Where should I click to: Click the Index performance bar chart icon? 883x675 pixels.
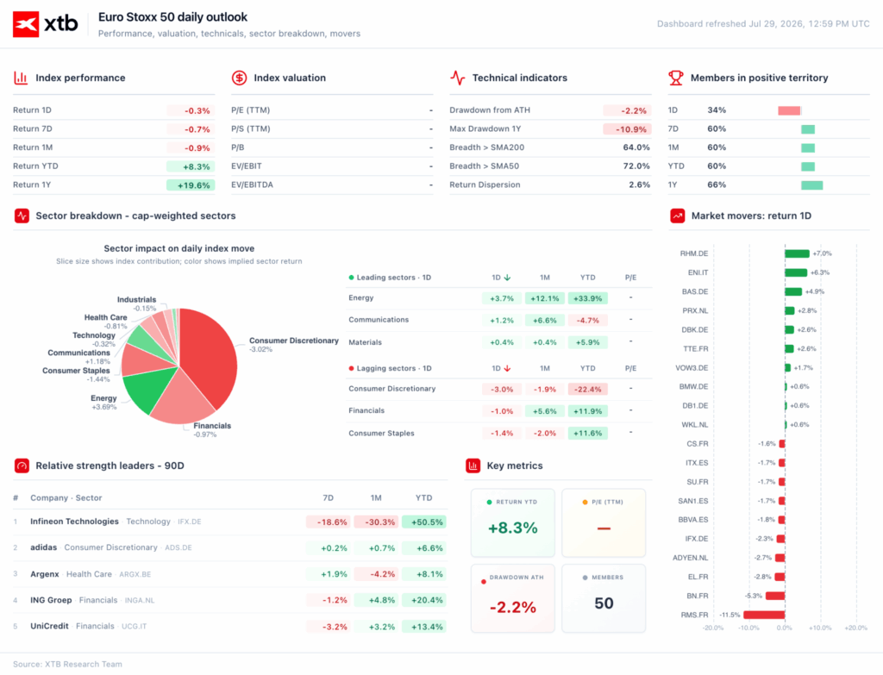coord(21,78)
